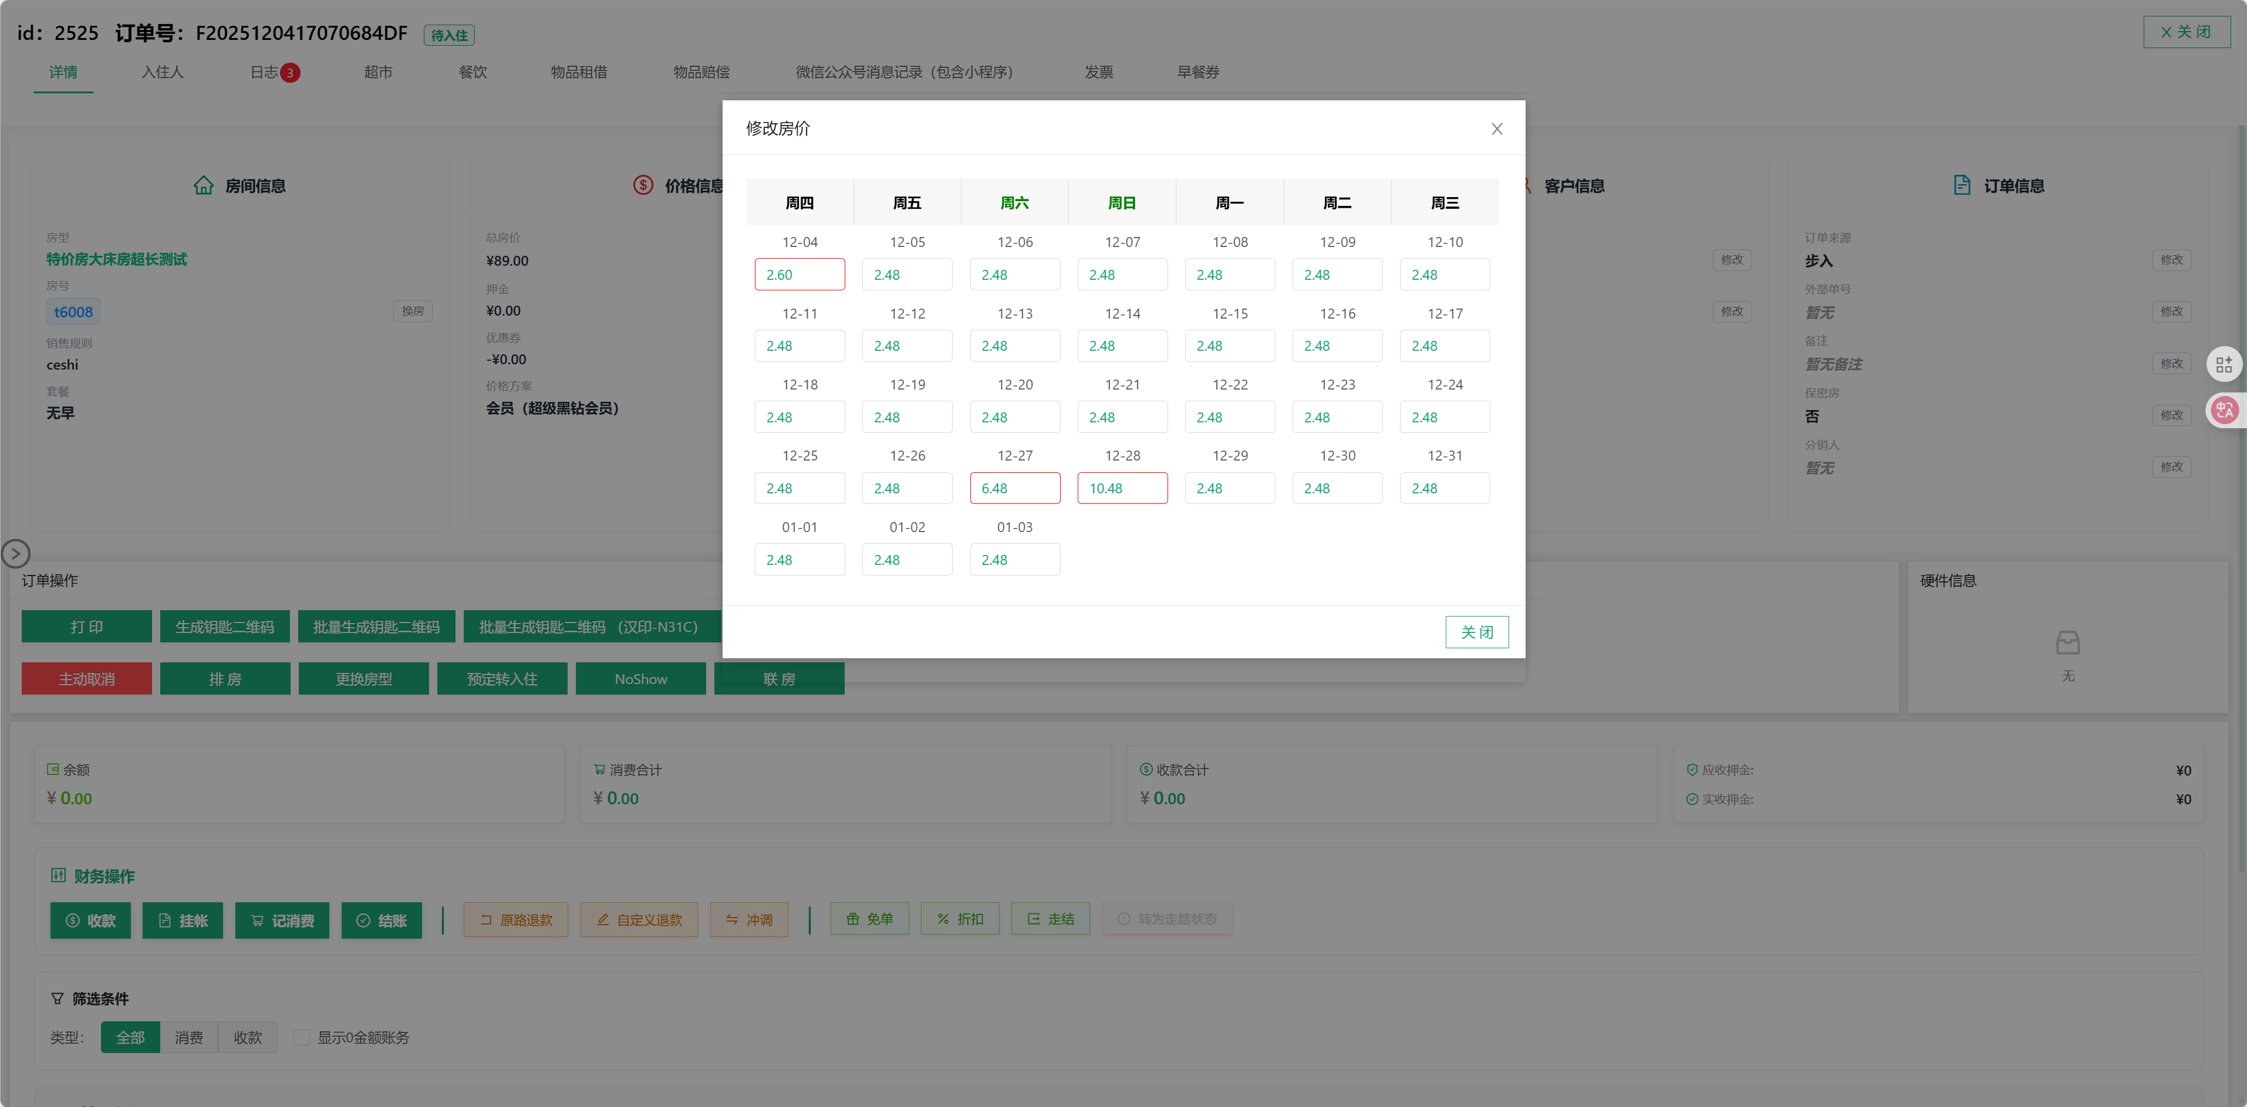The height and width of the screenshot is (1107, 2247).
Task: Click room number tag t6008
Action: tap(73, 312)
